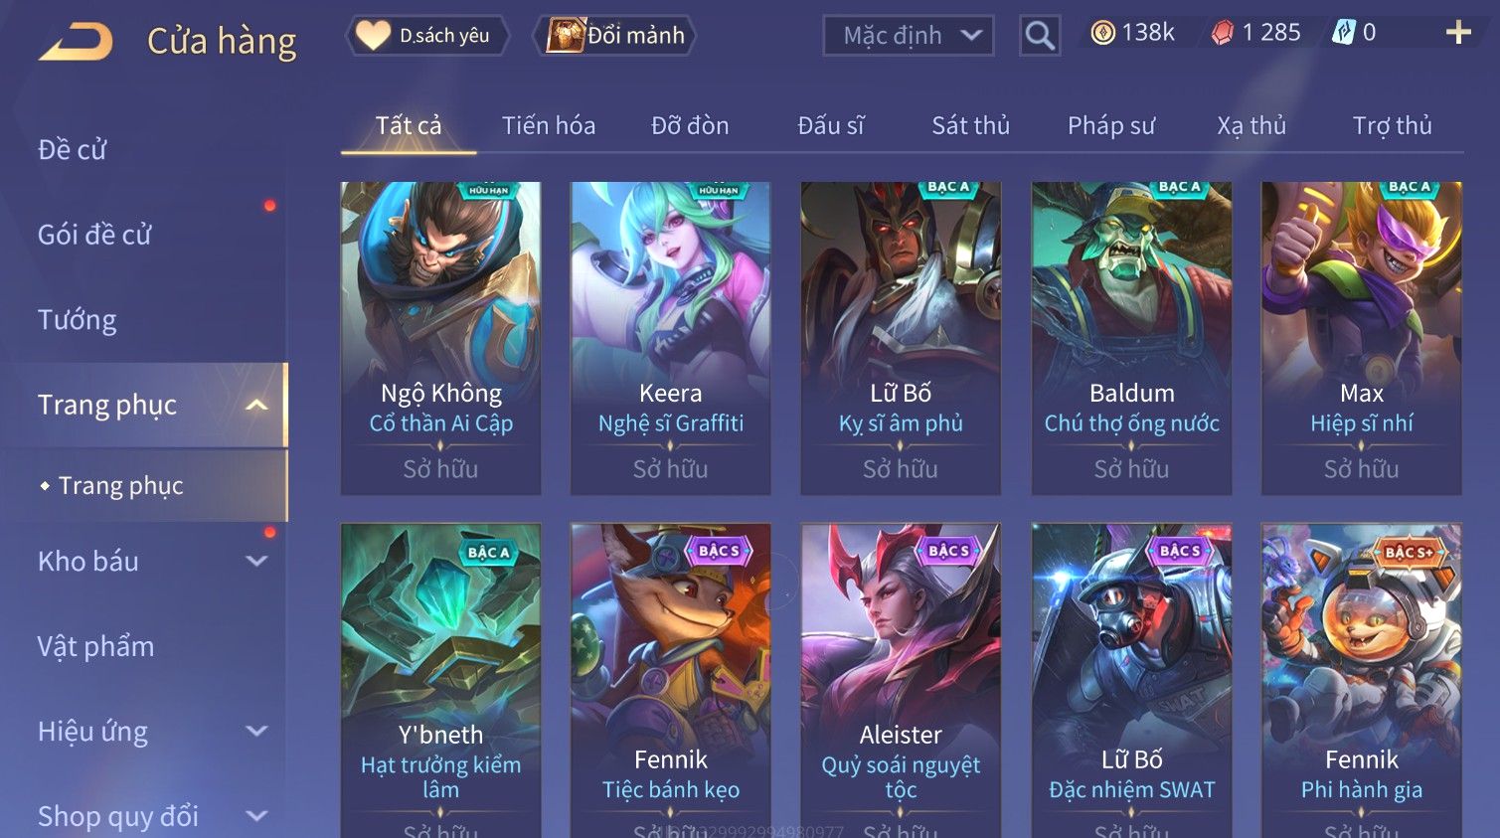
Task: Tap the blue voucher currency icon
Action: coord(1344,33)
